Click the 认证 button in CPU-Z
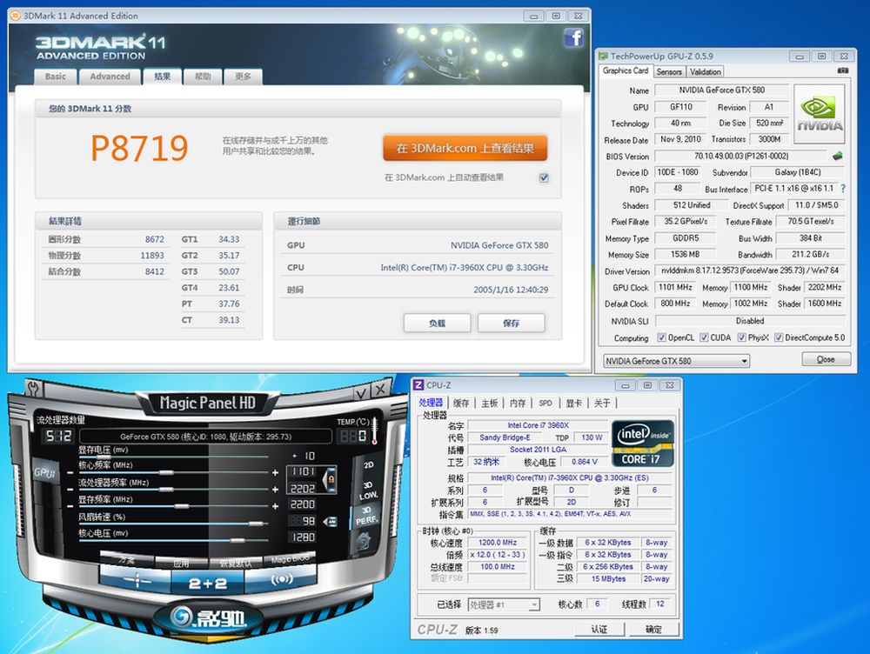This screenshot has width=870, height=654. pyautogui.click(x=599, y=630)
